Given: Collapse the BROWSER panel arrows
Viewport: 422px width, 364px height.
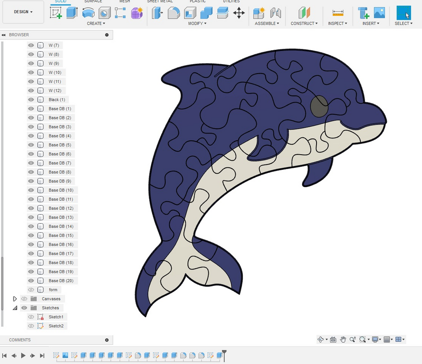Looking at the screenshot, I should pyautogui.click(x=3, y=35).
